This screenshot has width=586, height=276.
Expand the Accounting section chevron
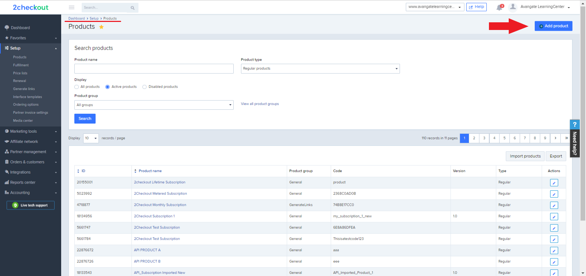click(x=56, y=193)
